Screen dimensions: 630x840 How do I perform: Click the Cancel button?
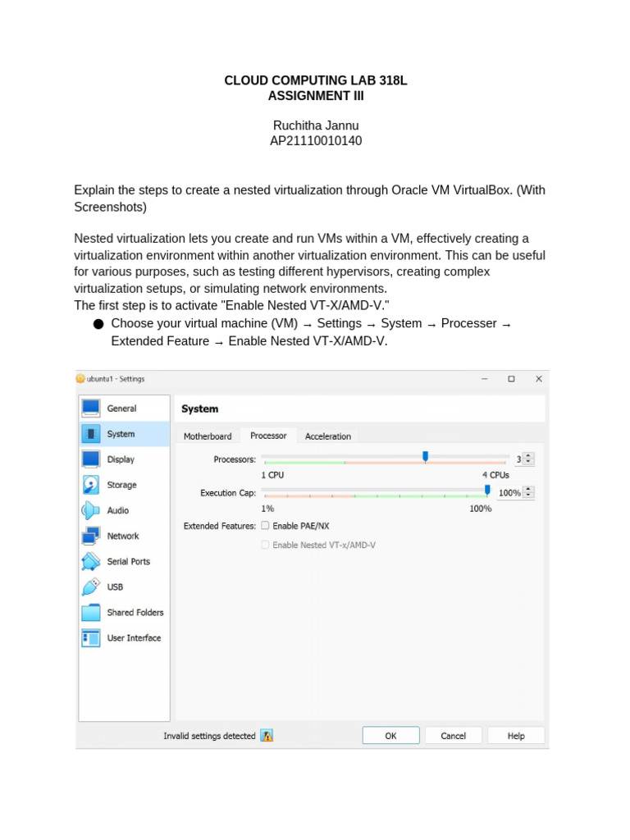[453, 736]
